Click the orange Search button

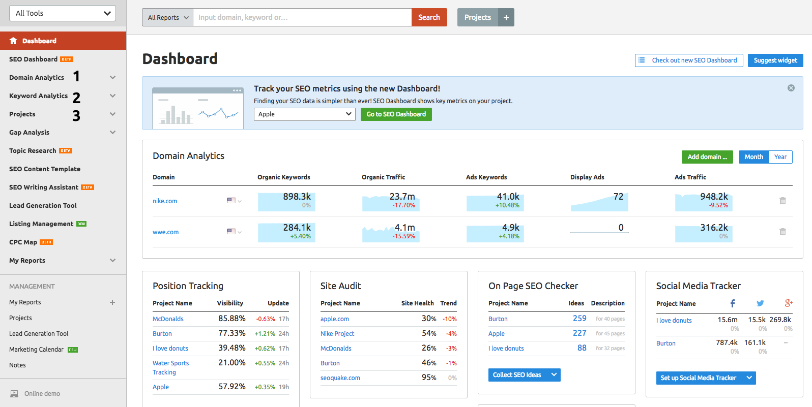pos(429,17)
